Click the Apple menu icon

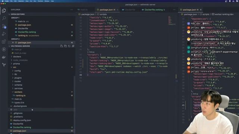coord(3,1)
